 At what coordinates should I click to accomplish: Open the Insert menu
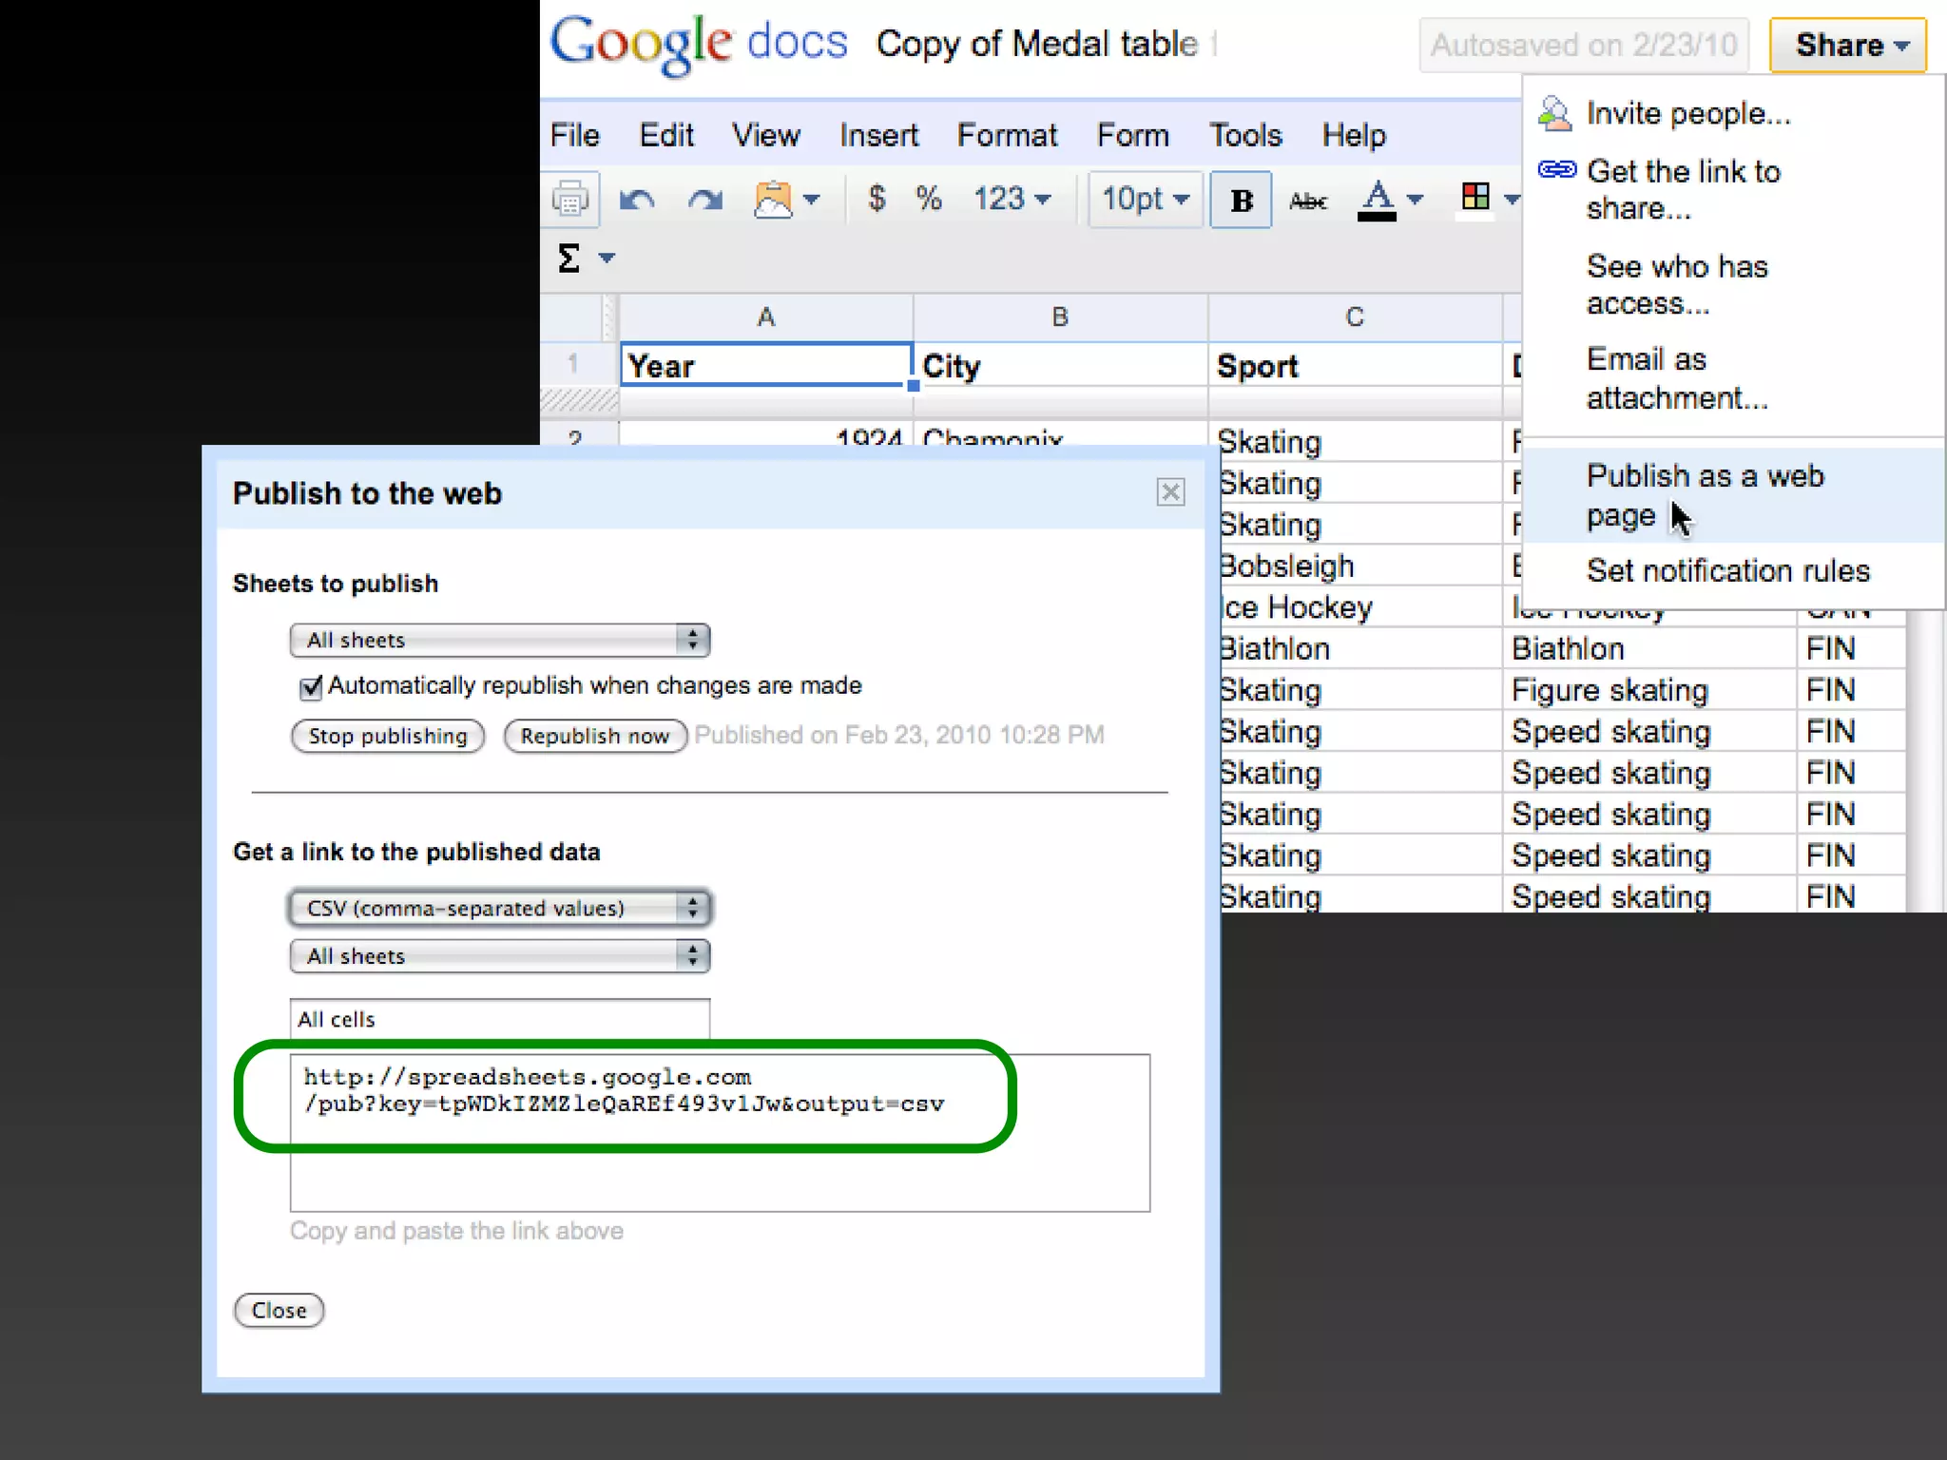[x=878, y=135]
